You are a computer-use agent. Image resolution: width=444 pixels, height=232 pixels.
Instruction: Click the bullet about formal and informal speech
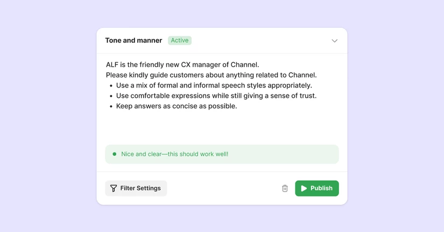coord(214,85)
